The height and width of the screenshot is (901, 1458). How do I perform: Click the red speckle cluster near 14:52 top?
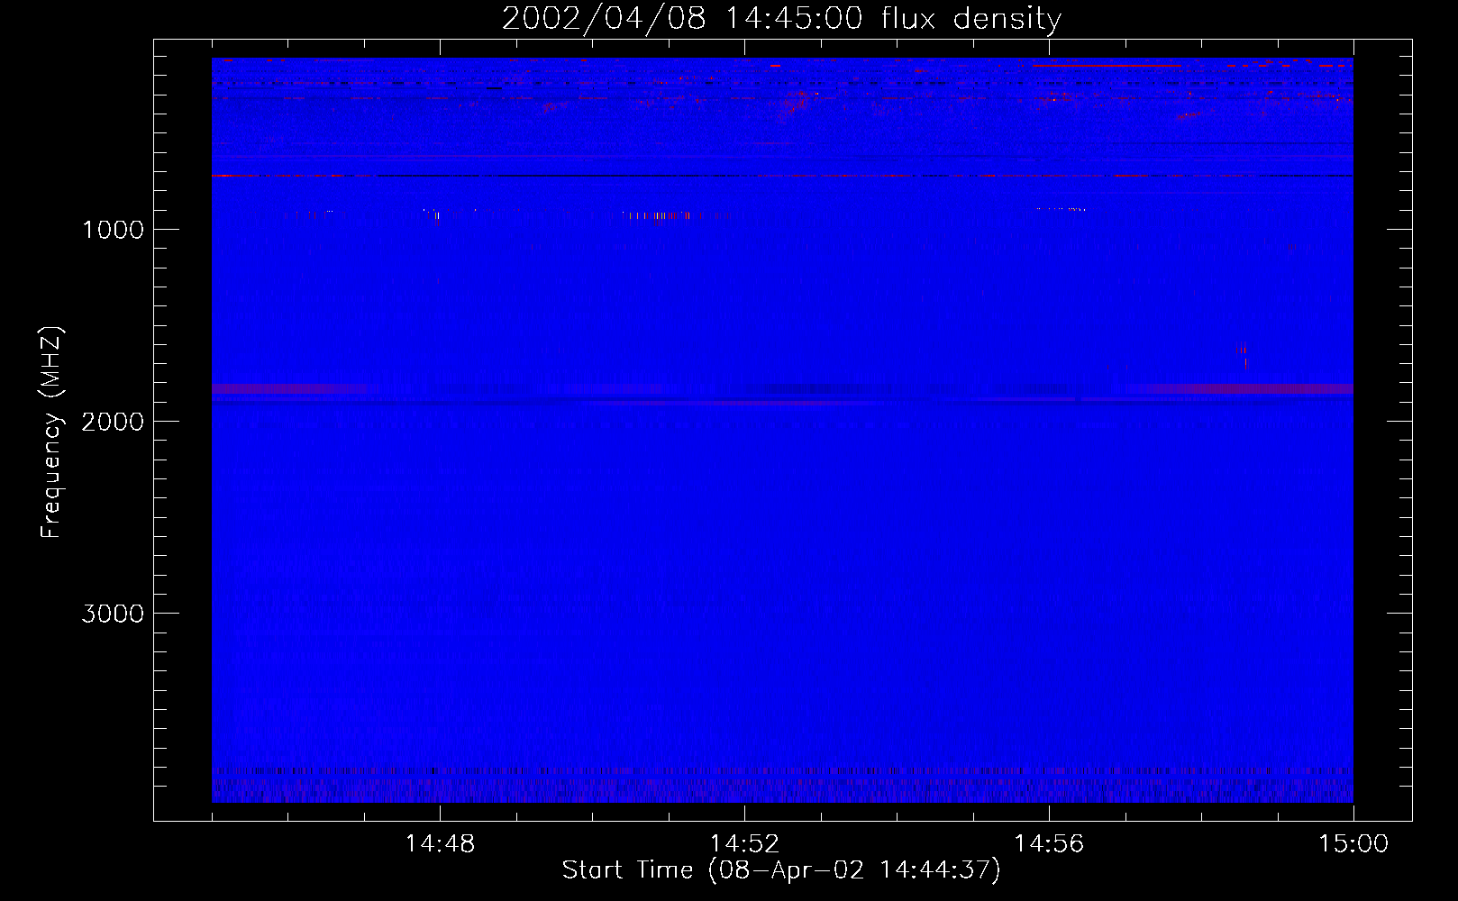[x=793, y=105]
